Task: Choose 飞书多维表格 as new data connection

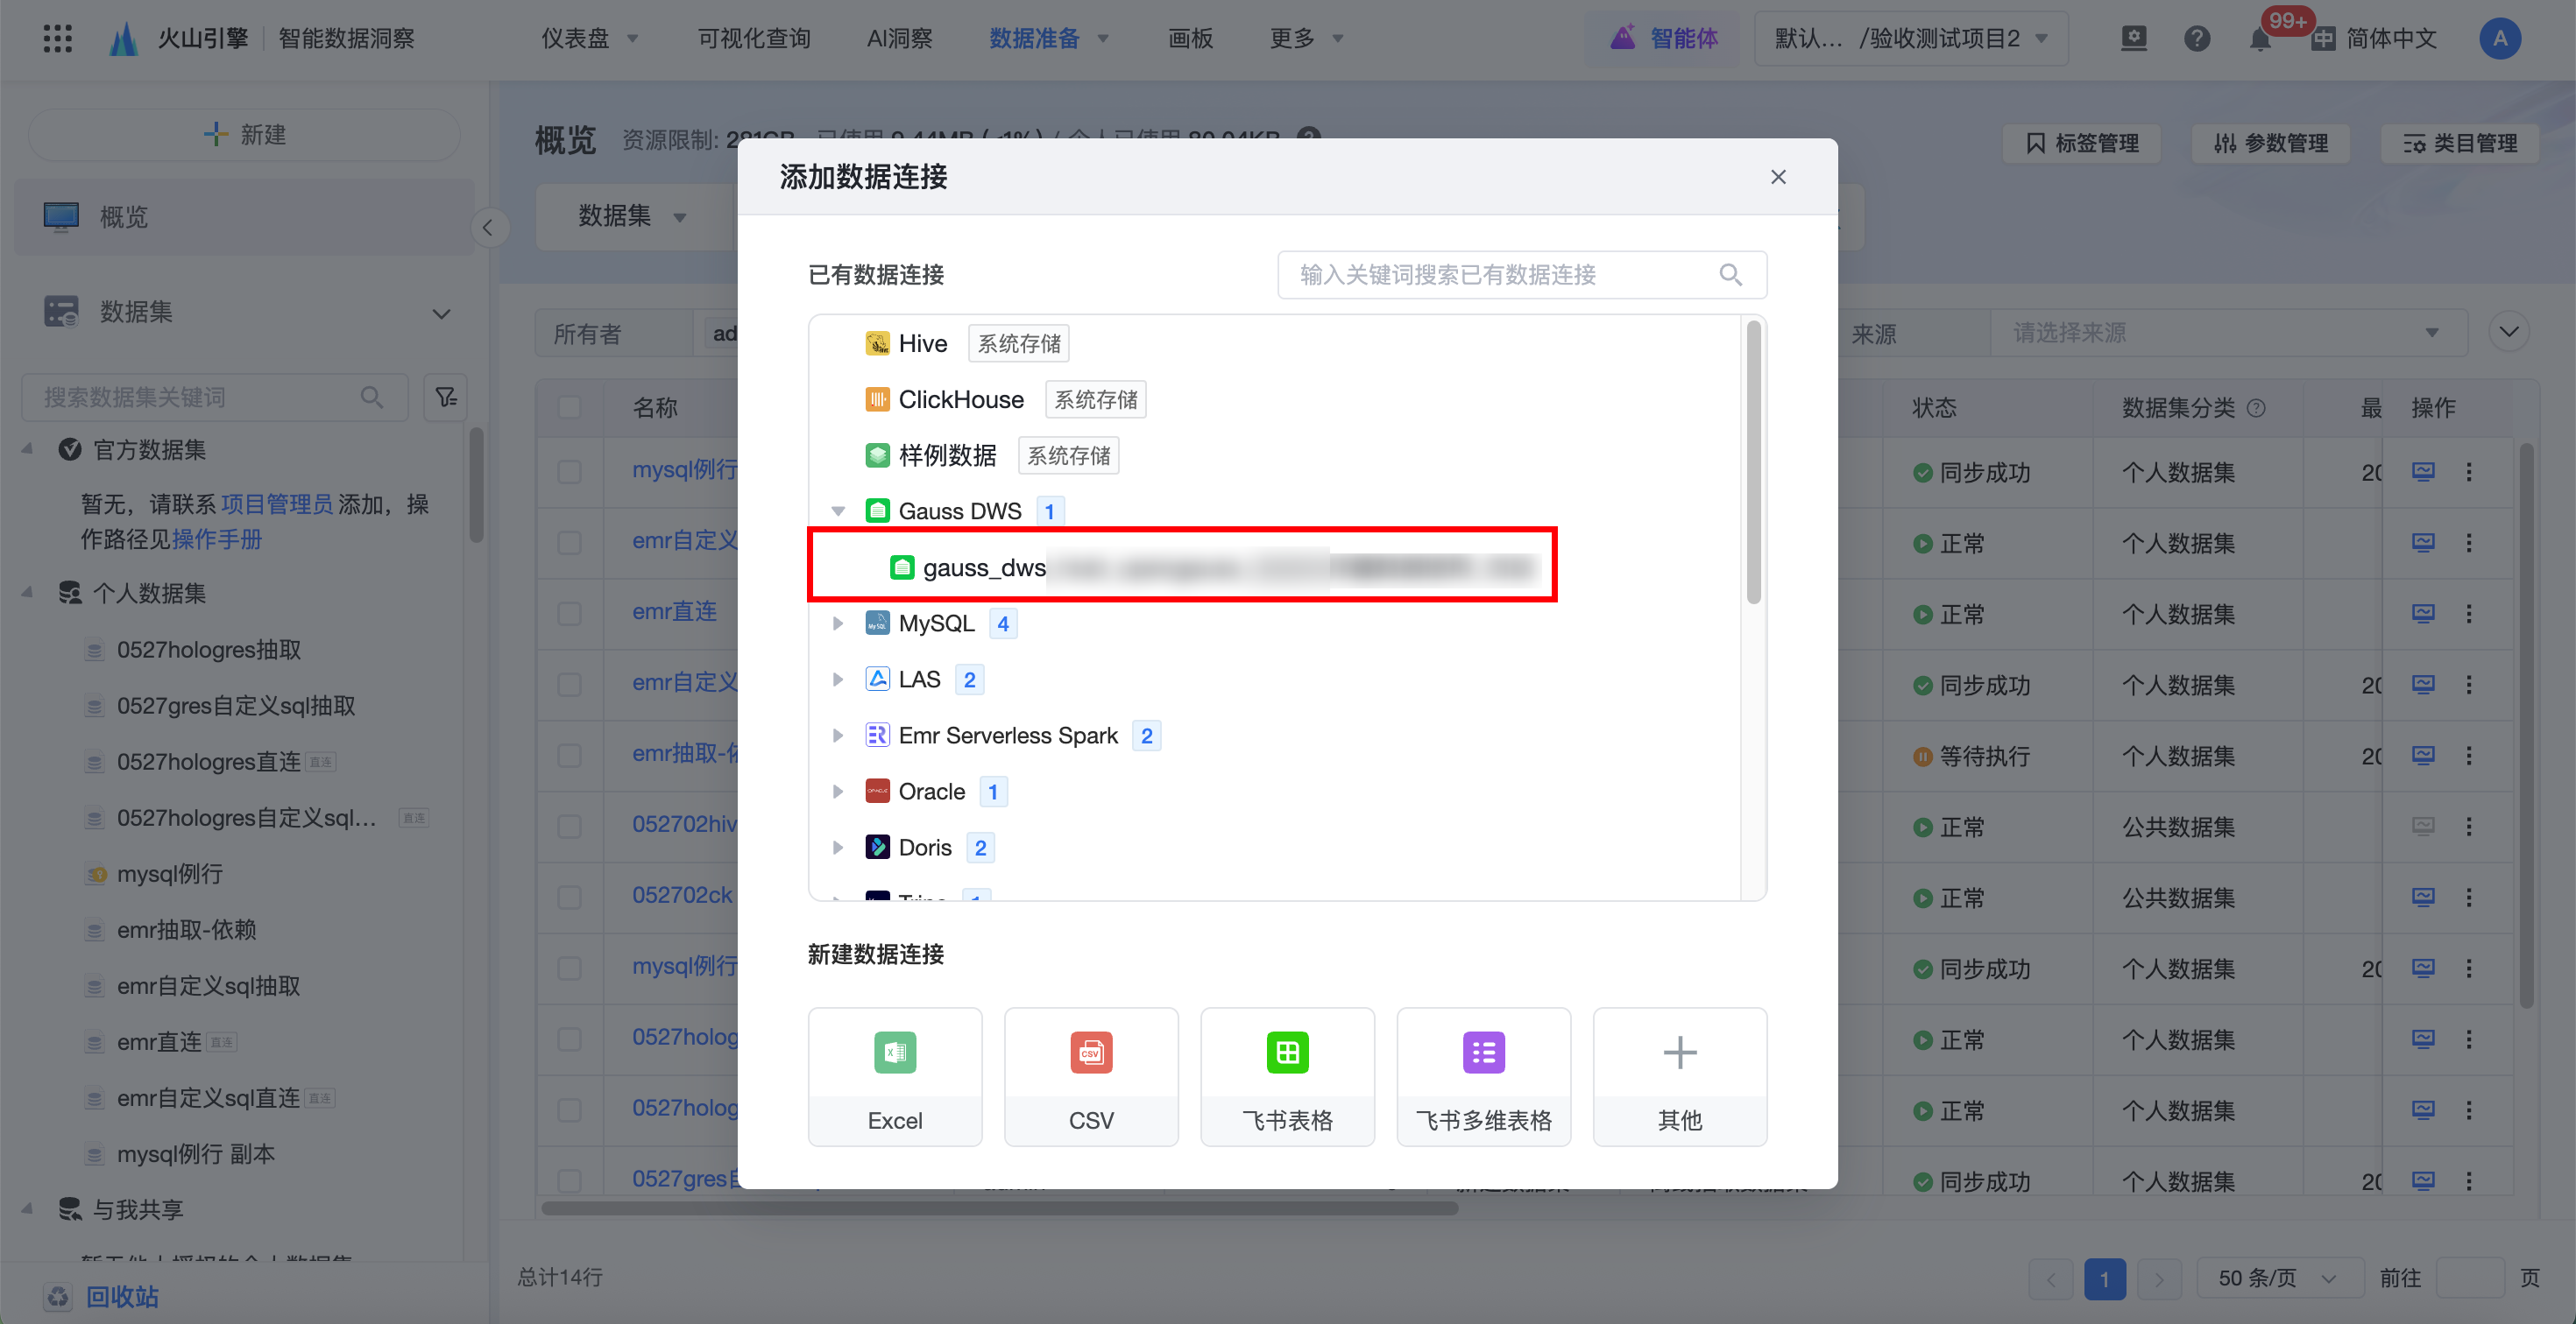Action: (1483, 1076)
